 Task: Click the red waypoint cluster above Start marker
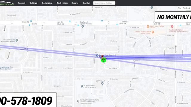[102, 57]
